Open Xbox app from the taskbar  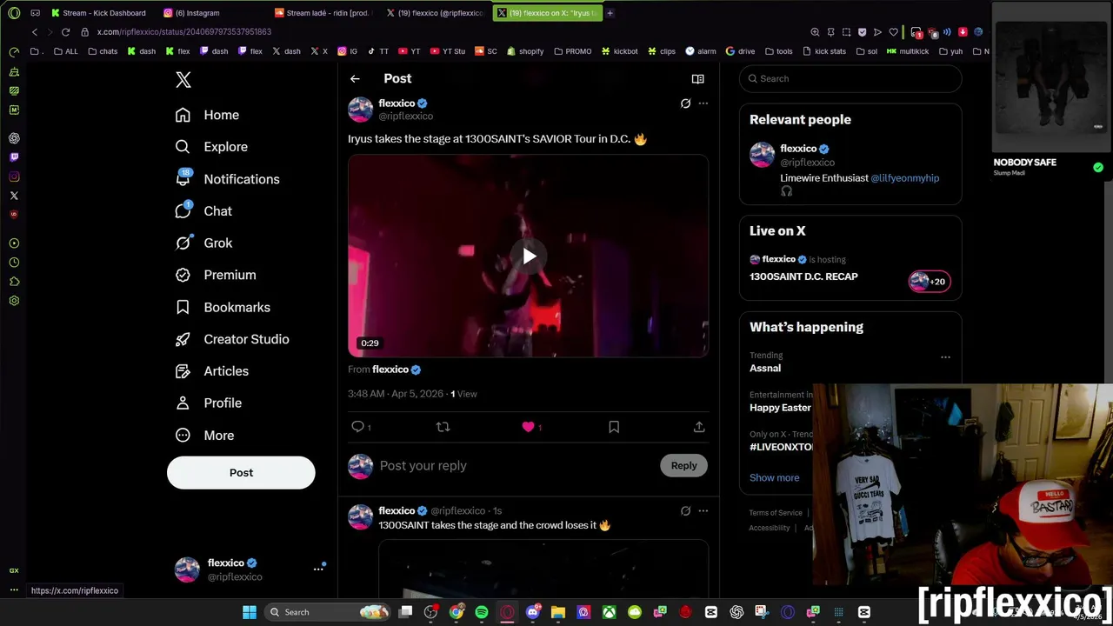(609, 612)
